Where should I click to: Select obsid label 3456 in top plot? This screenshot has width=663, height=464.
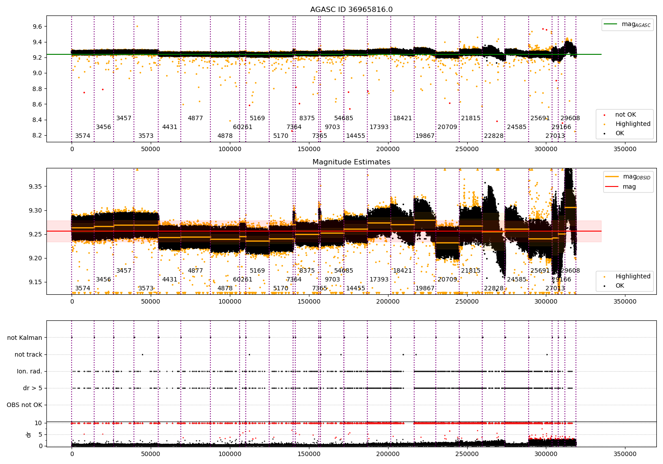(103, 127)
